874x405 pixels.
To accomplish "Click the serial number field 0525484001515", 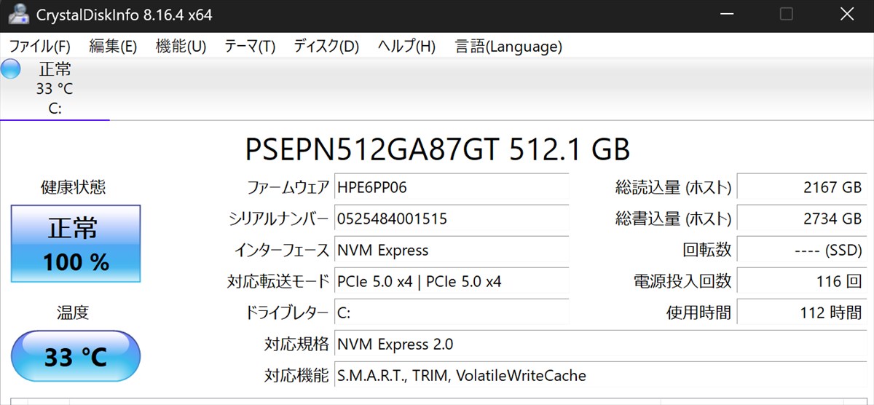I will tap(452, 219).
